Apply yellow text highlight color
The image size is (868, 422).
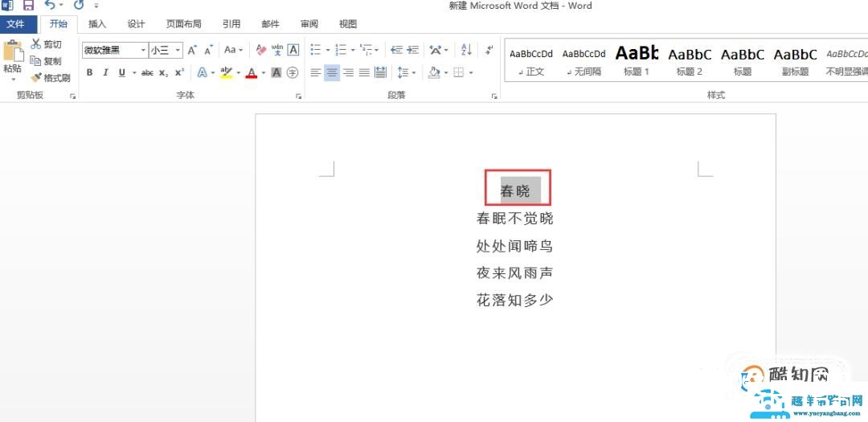[226, 72]
